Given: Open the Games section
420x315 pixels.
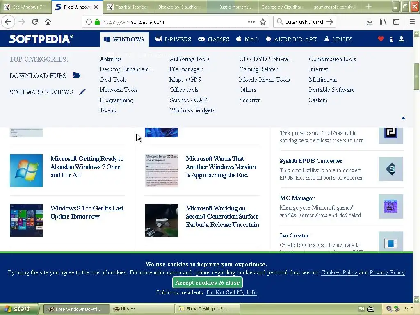Looking at the screenshot, I should [213, 39].
